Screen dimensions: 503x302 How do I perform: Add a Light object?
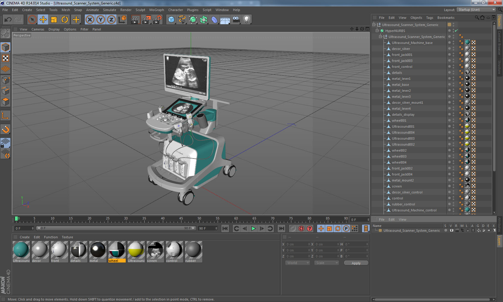[247, 20]
